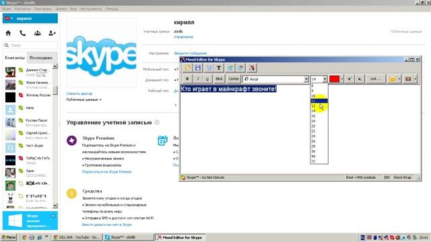Click the Skype Do Not Disturb status icon
Viewport: 431px width, 242px height.
pyautogui.click(x=183, y=177)
